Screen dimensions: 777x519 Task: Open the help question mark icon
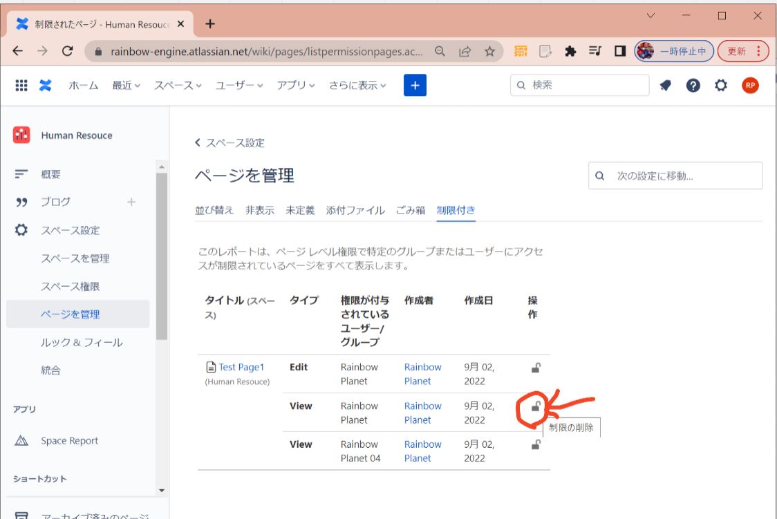tap(693, 86)
